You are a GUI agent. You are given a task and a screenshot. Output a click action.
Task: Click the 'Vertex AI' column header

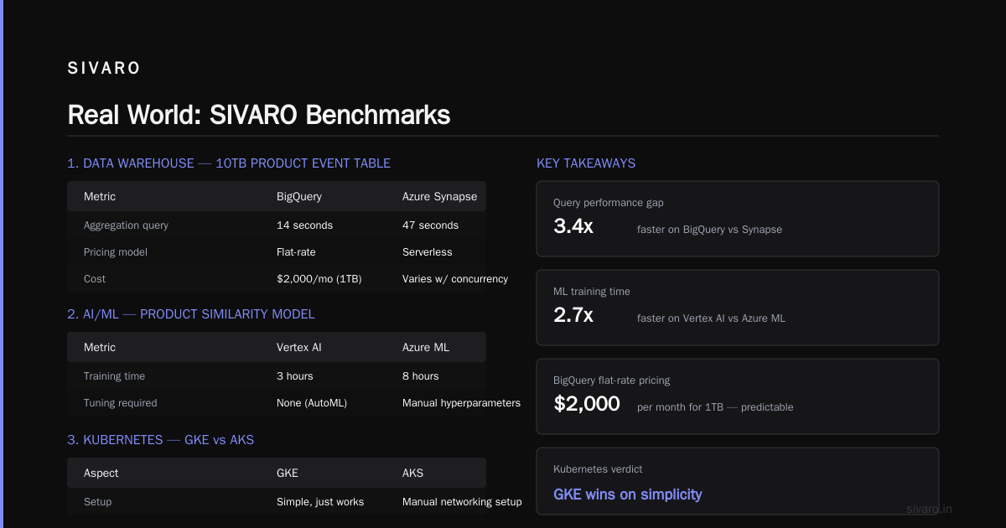(x=300, y=348)
